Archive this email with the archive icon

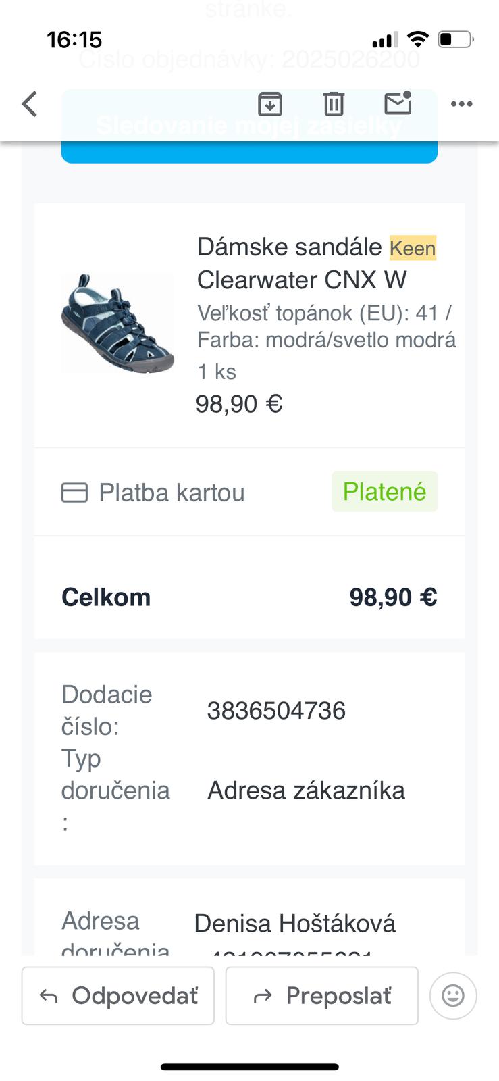click(x=270, y=104)
